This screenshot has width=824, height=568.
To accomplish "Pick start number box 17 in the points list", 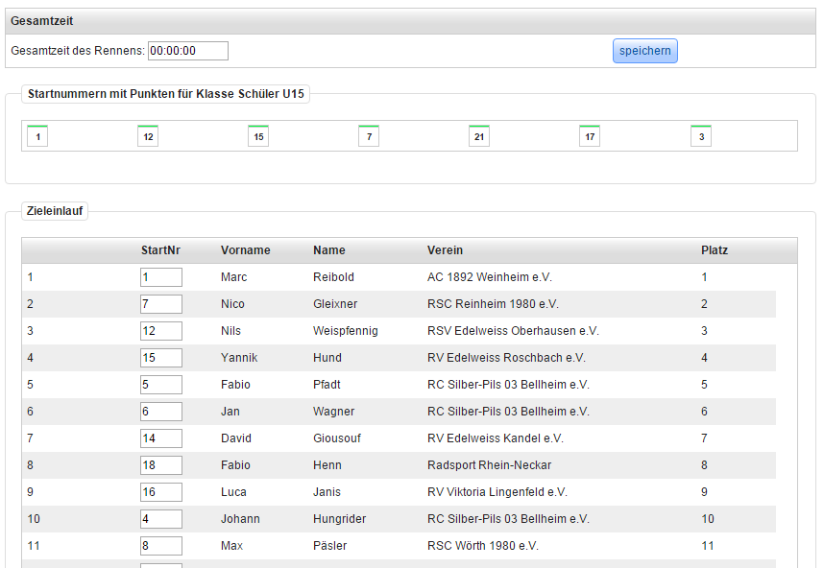I will pos(590,136).
